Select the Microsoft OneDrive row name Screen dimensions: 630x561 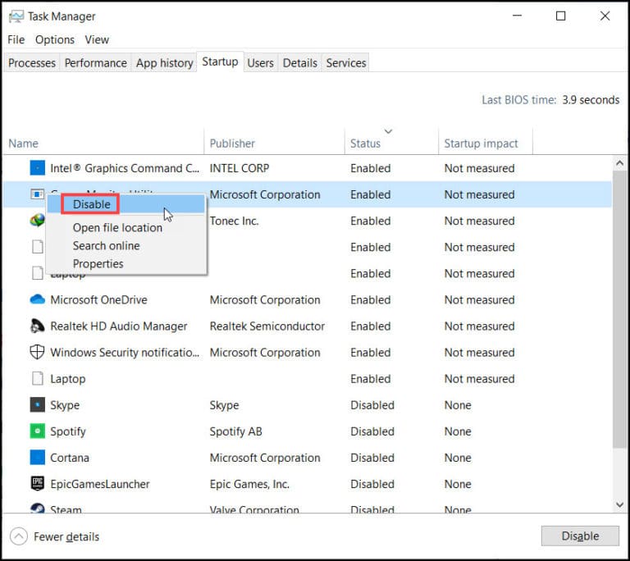click(x=98, y=300)
